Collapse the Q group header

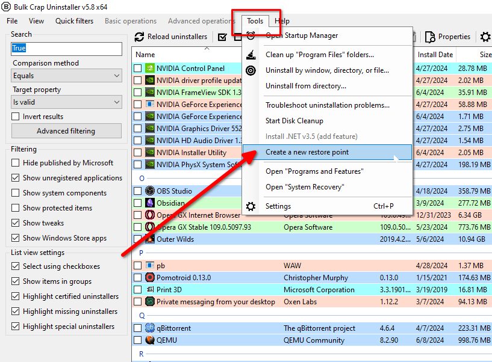pos(142,316)
